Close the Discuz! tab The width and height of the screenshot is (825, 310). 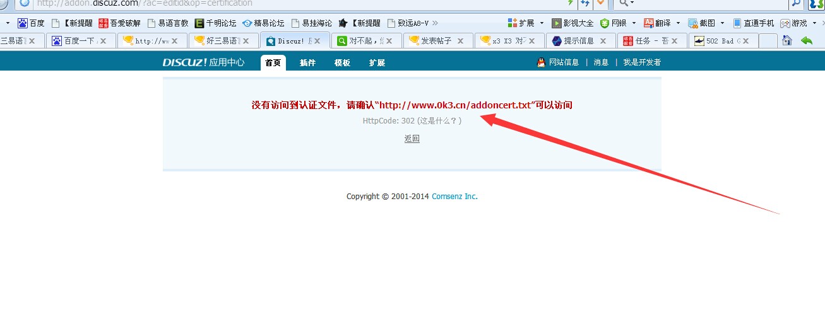pyautogui.click(x=318, y=41)
